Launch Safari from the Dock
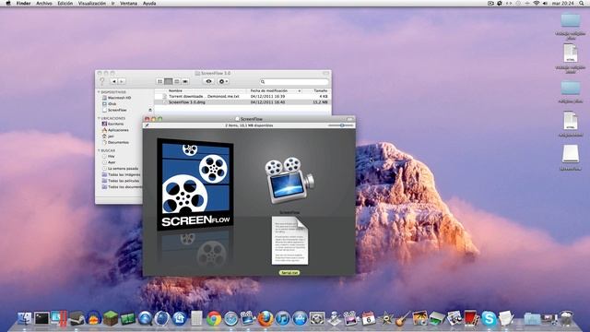The width and height of the screenshot is (590, 332). click(231, 319)
